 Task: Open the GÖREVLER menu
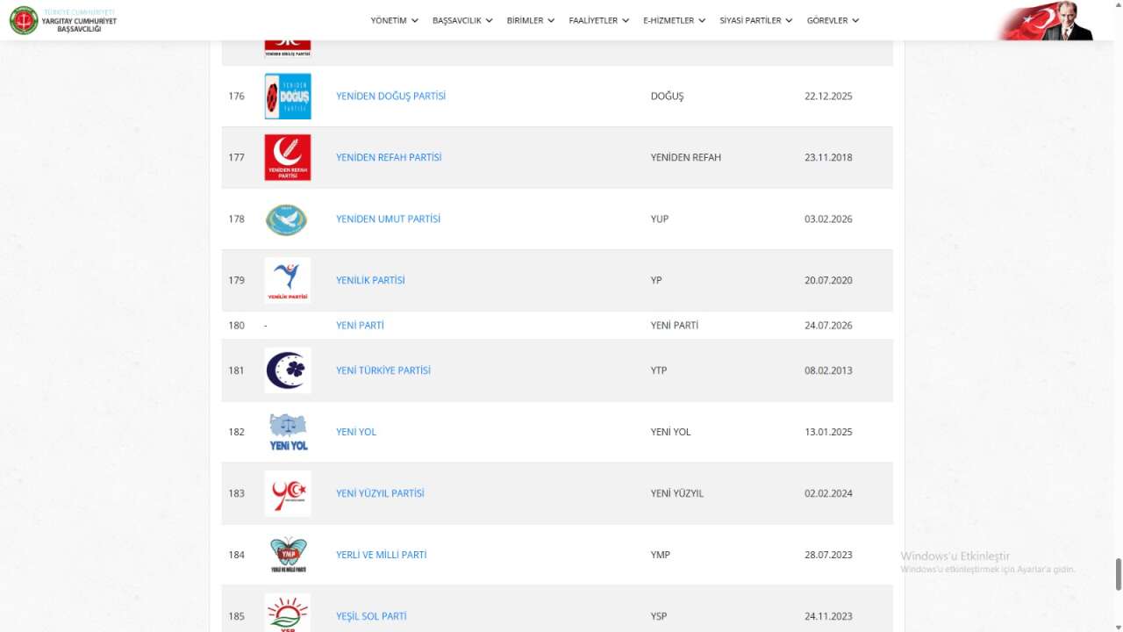tap(833, 20)
